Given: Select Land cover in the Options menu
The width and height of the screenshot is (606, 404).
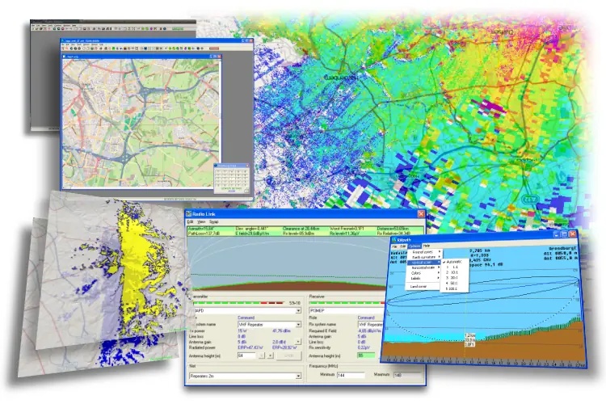Looking at the screenshot, I should [x=419, y=287].
